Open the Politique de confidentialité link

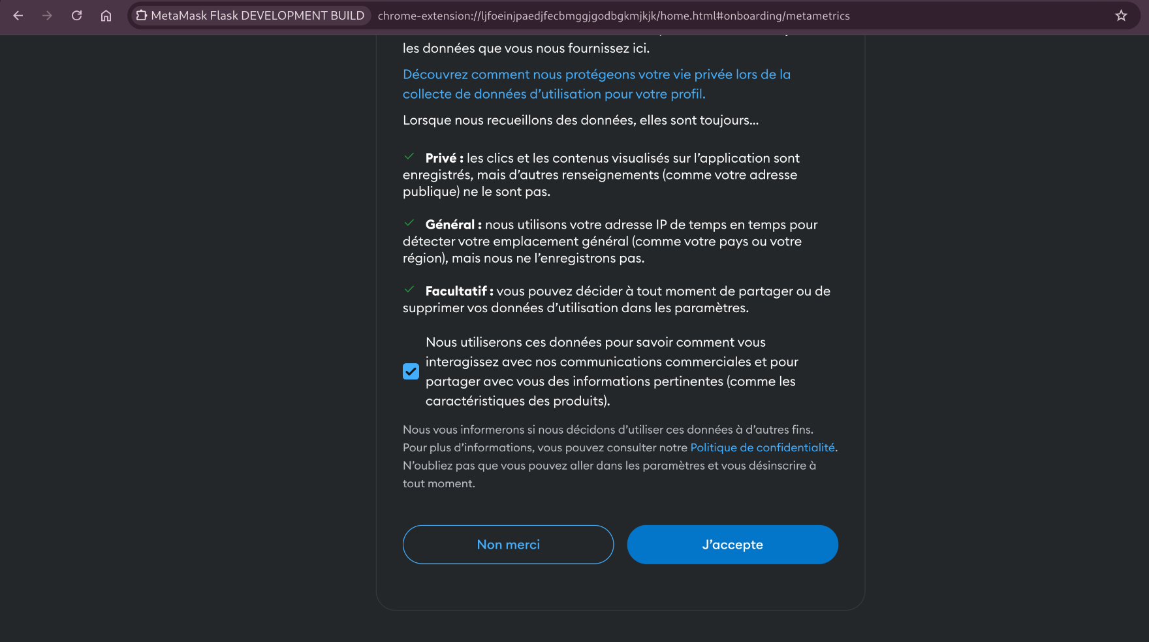click(763, 447)
